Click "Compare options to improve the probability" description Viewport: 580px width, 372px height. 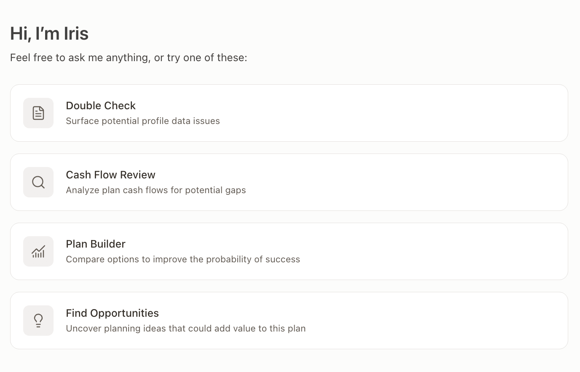pyautogui.click(x=183, y=259)
